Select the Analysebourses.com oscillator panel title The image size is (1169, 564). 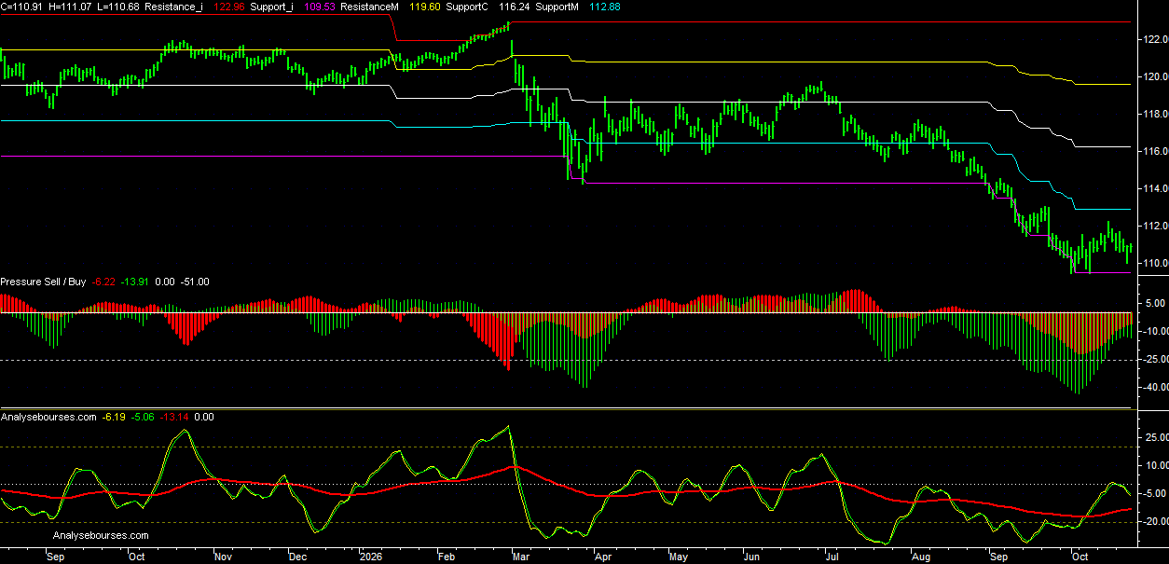pyautogui.click(x=48, y=418)
